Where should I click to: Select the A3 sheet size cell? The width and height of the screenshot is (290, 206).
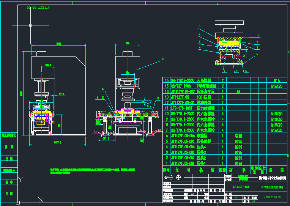tap(253, 201)
